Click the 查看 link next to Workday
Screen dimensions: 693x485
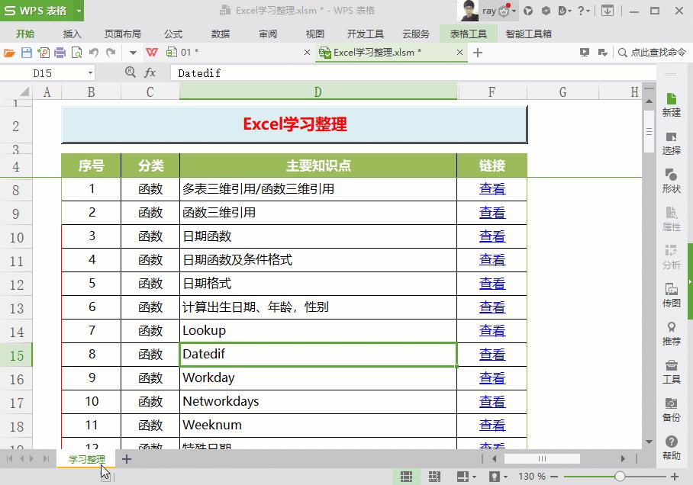tap(492, 377)
